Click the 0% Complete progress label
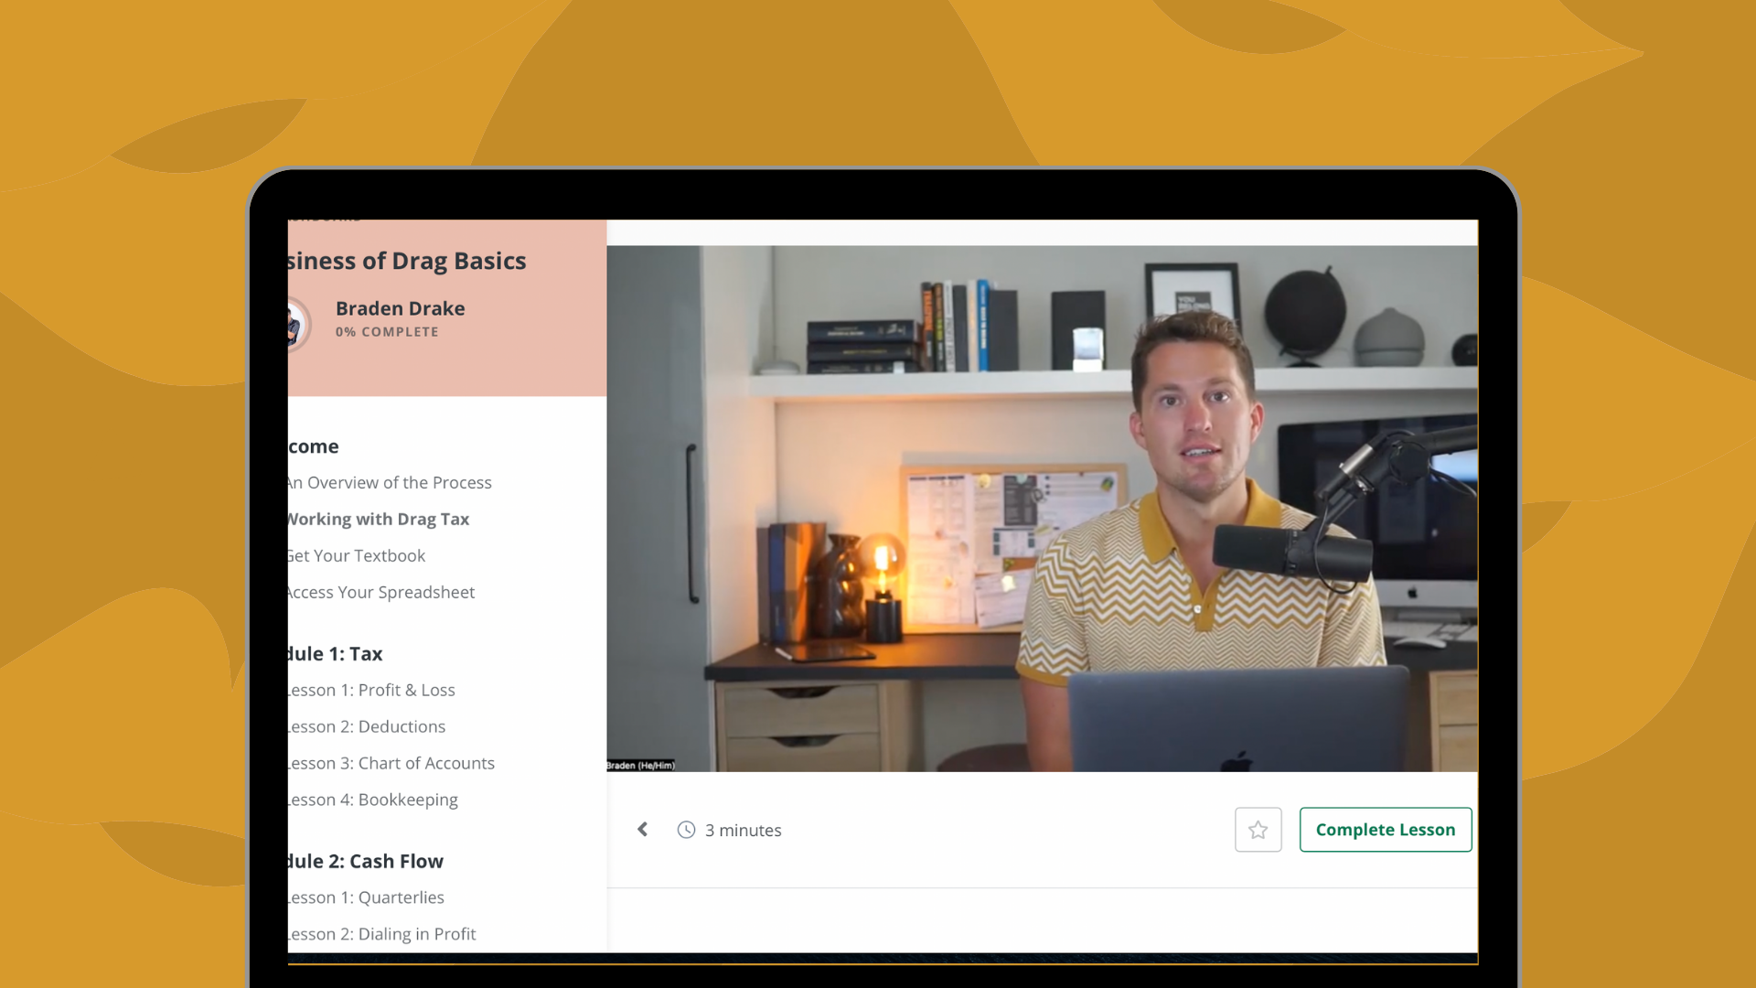Screen dimensions: 1756x988 click(387, 332)
